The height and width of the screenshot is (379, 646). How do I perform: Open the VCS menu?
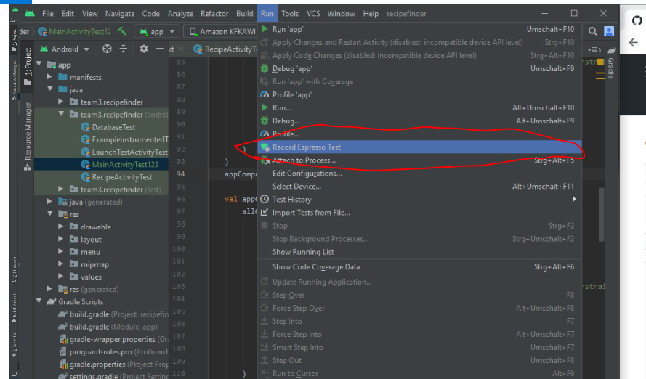tap(313, 14)
